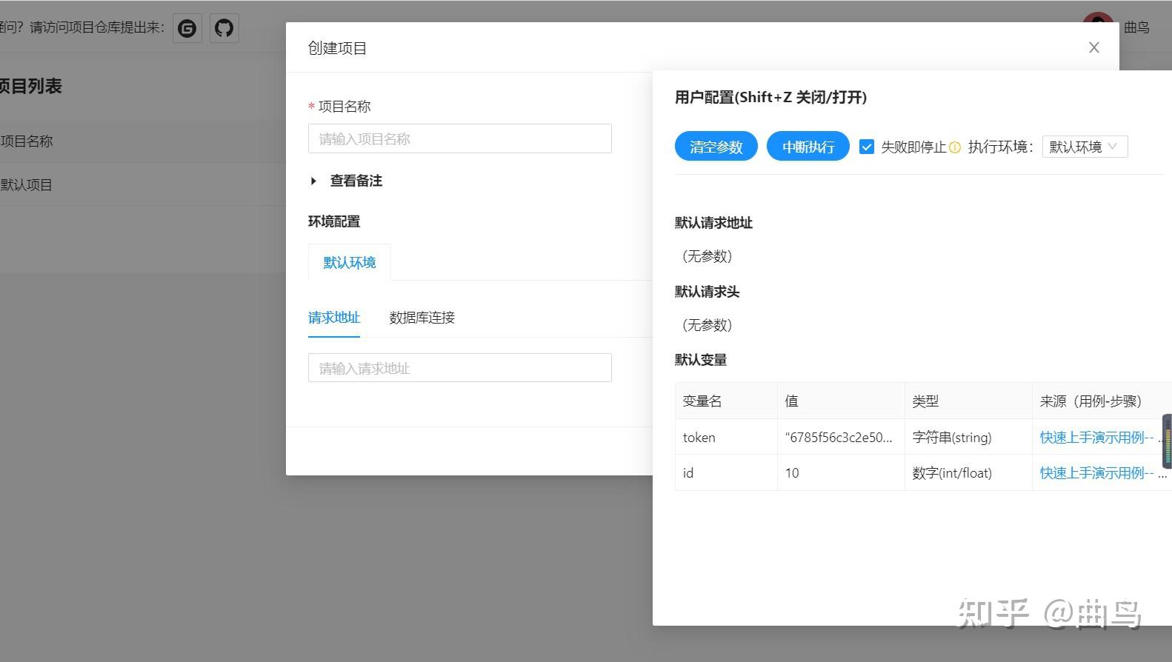Click the user avatar for 曲鸟

[1098, 22]
